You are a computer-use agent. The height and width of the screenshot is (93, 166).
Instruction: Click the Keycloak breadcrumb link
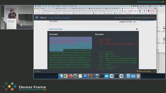(x=66, y=18)
